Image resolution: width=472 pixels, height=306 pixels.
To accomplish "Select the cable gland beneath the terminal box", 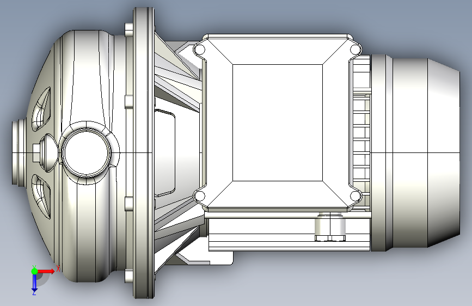I will [x=330, y=227].
